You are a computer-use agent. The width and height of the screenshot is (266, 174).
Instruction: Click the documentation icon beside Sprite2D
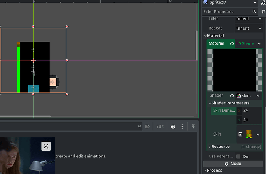[264, 3]
